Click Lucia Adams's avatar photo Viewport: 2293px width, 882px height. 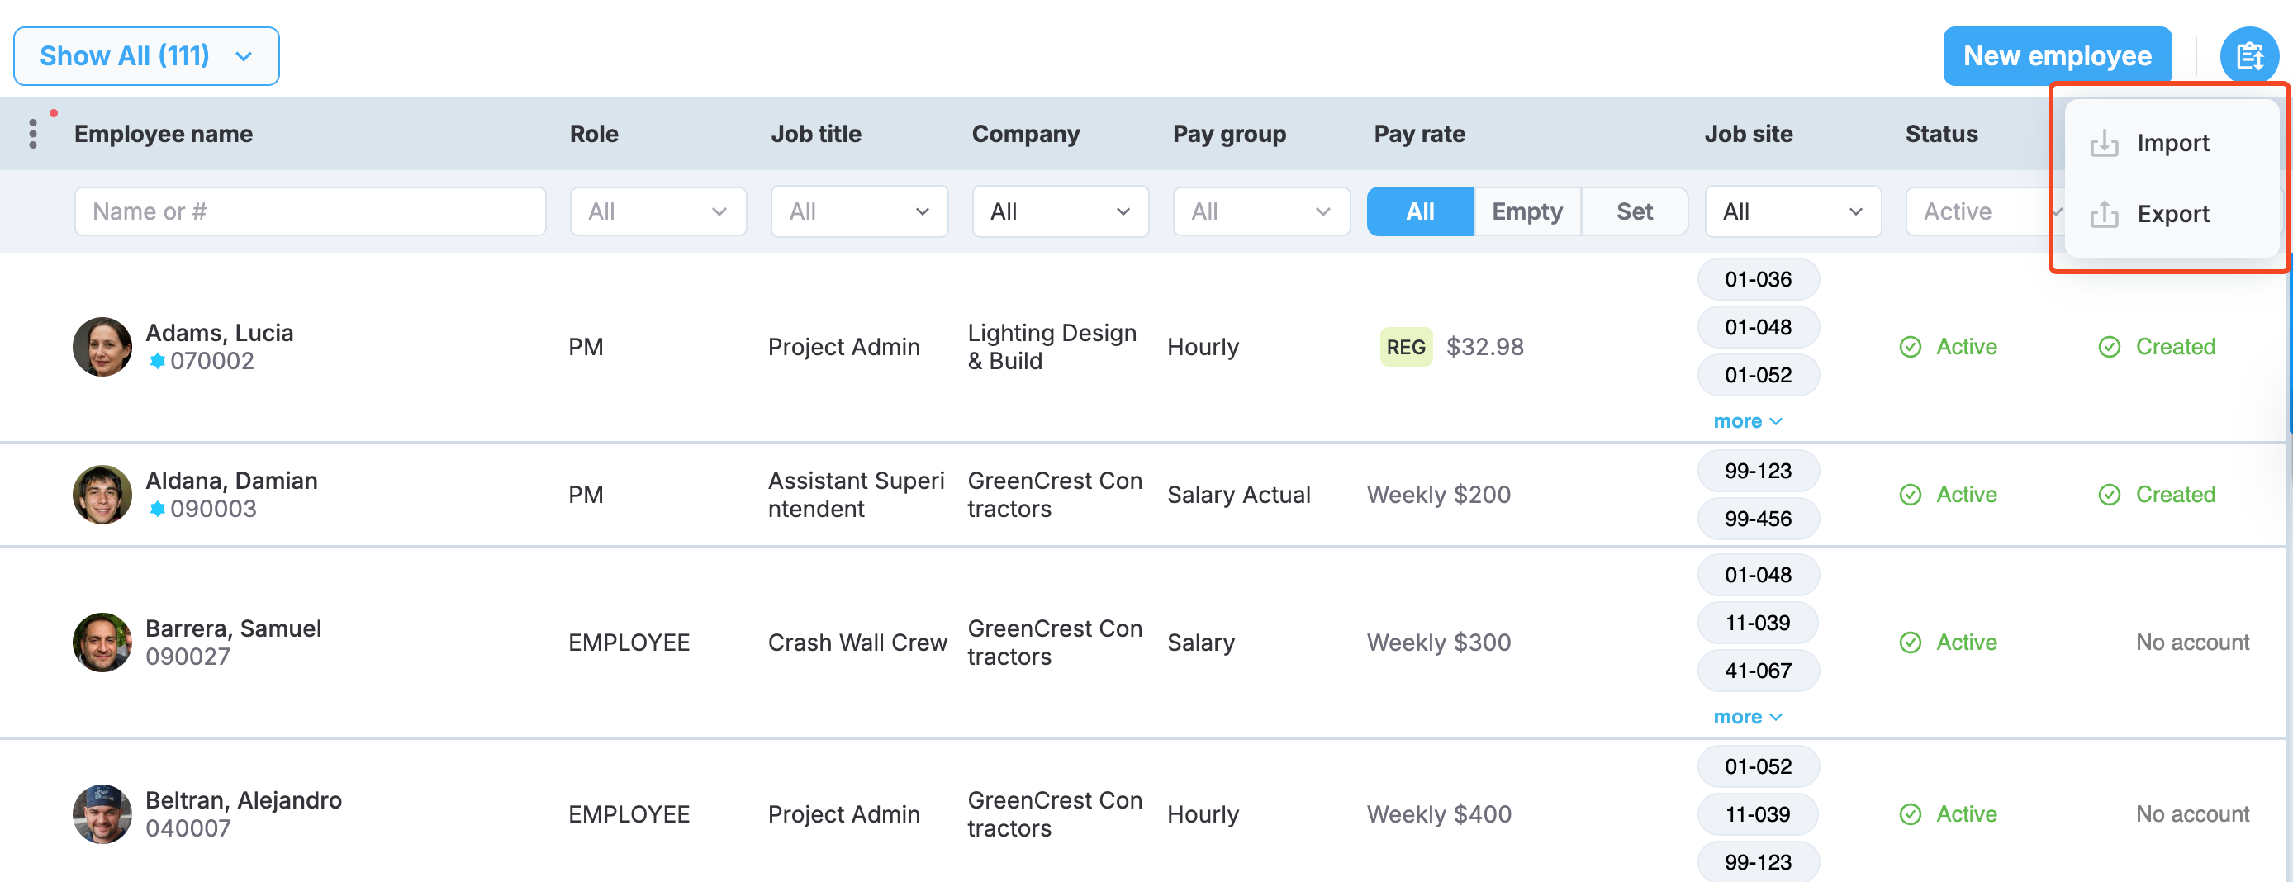102,346
